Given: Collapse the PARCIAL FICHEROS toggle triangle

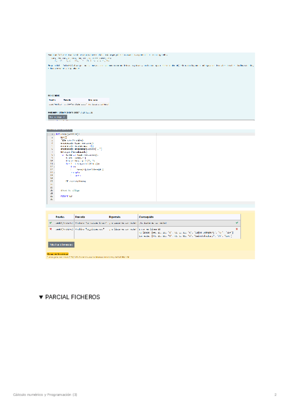Looking at the screenshot, I should point(41,297).
